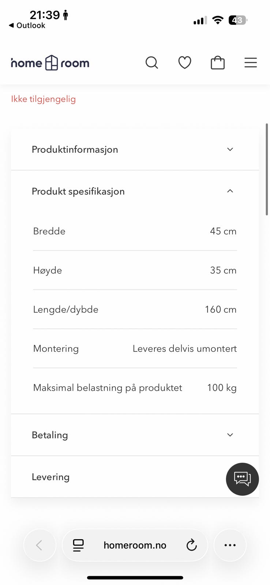
Task: Open browser more options button
Action: pos(230,545)
